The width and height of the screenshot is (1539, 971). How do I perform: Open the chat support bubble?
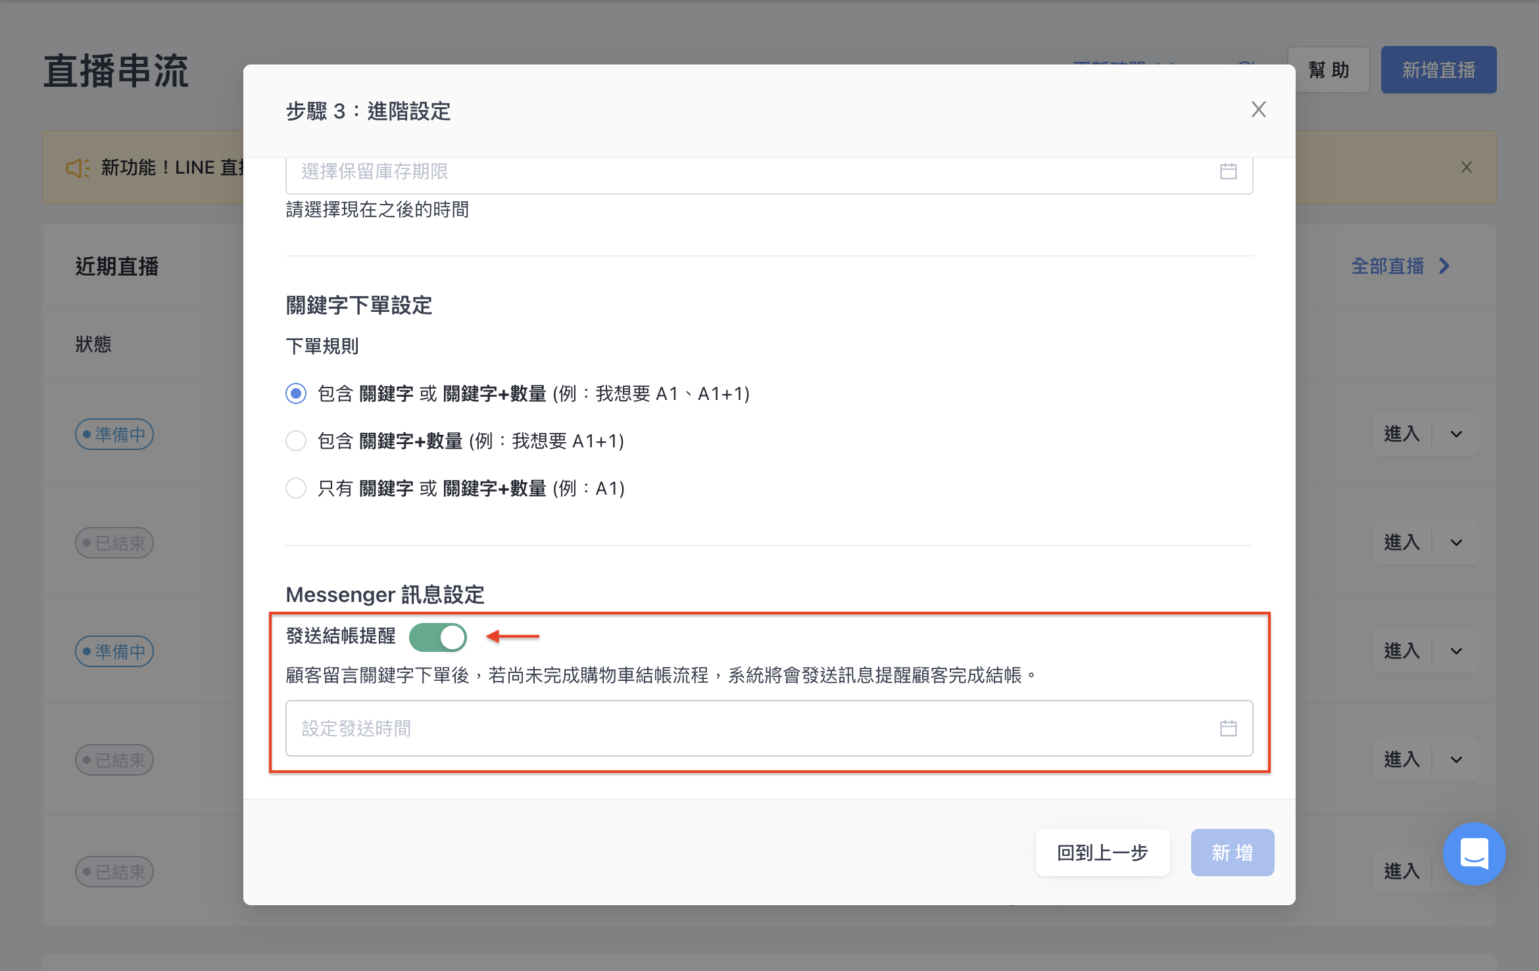1474,853
